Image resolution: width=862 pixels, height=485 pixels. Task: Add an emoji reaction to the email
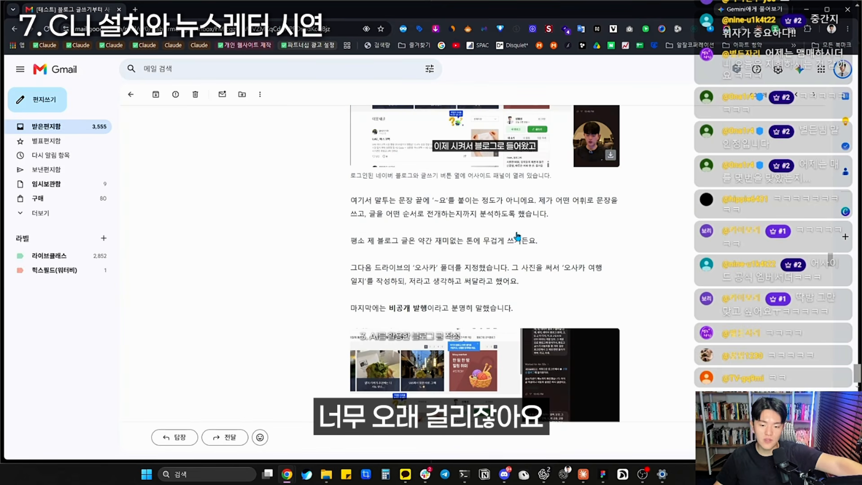tap(260, 438)
